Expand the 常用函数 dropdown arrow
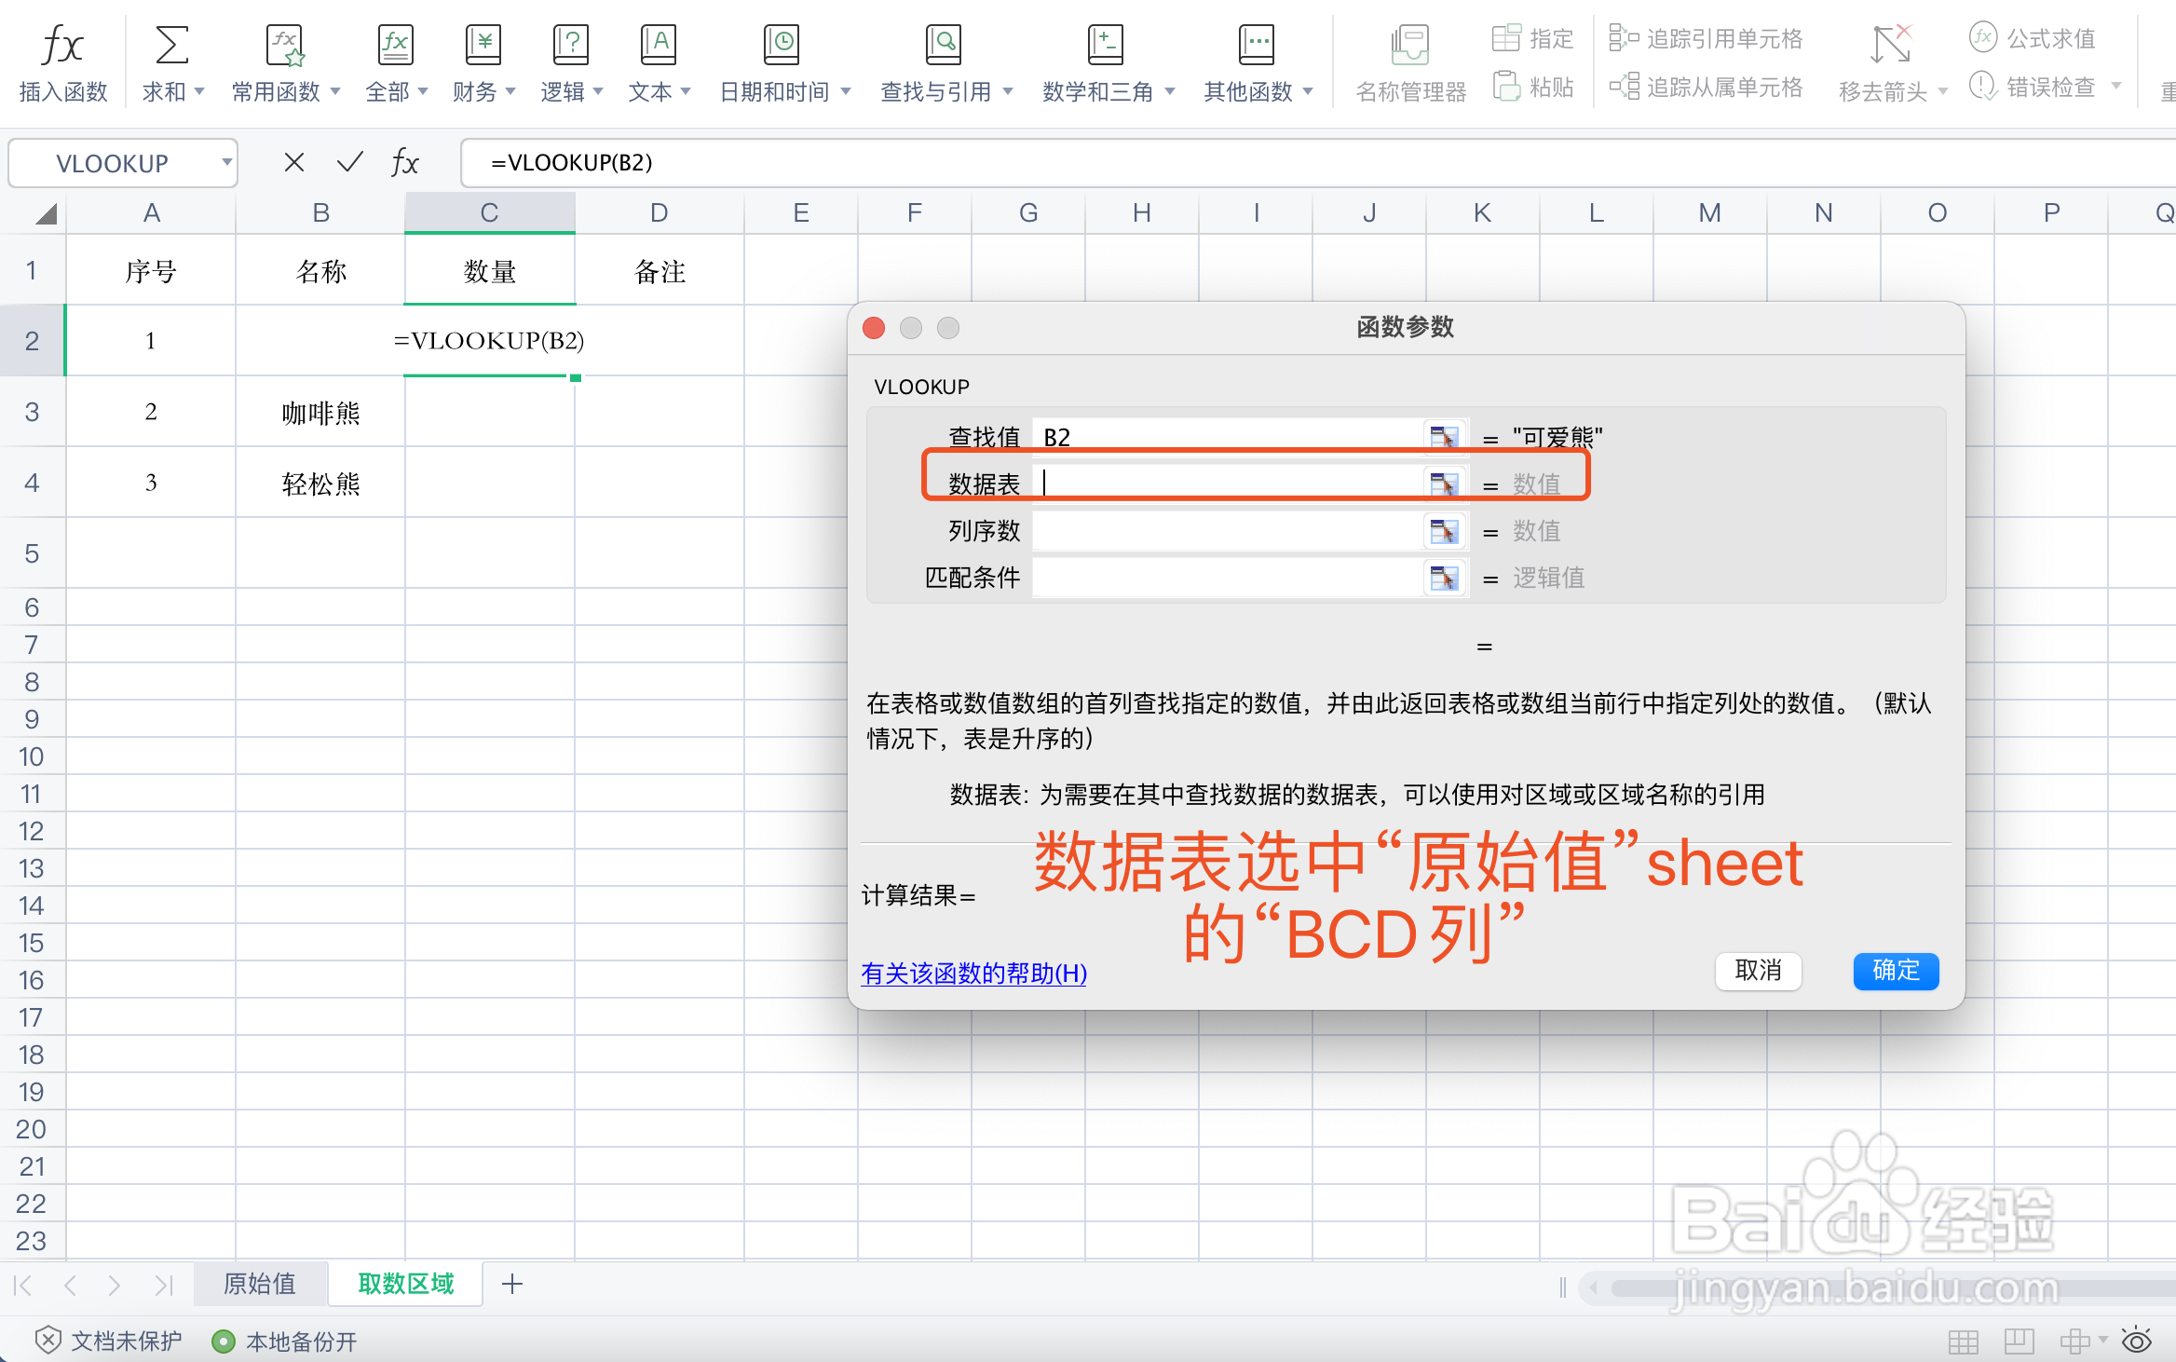The width and height of the screenshot is (2176, 1362). (x=335, y=91)
